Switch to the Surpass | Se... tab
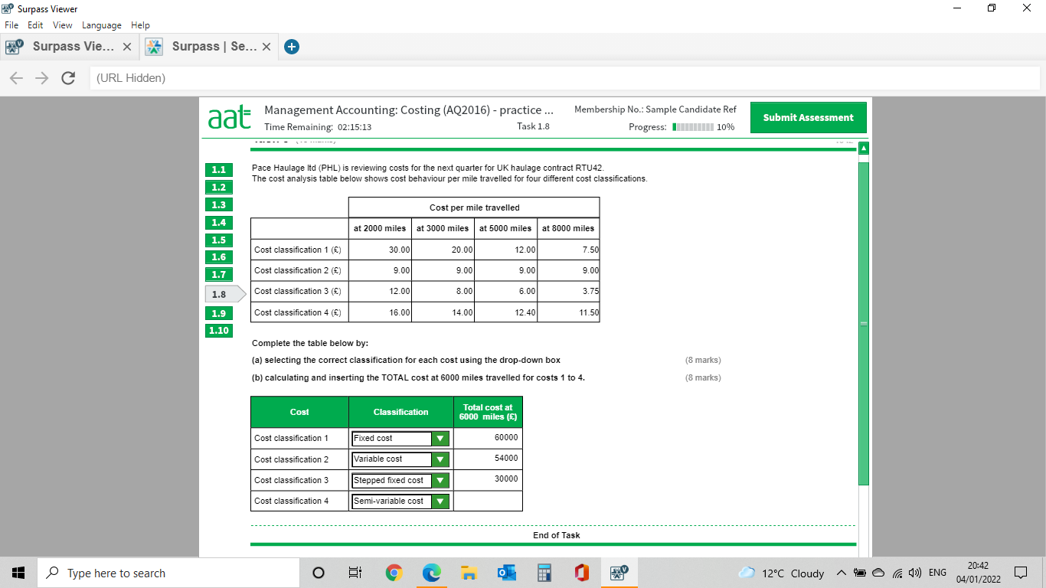Image resolution: width=1046 pixels, height=588 pixels. pos(209,47)
